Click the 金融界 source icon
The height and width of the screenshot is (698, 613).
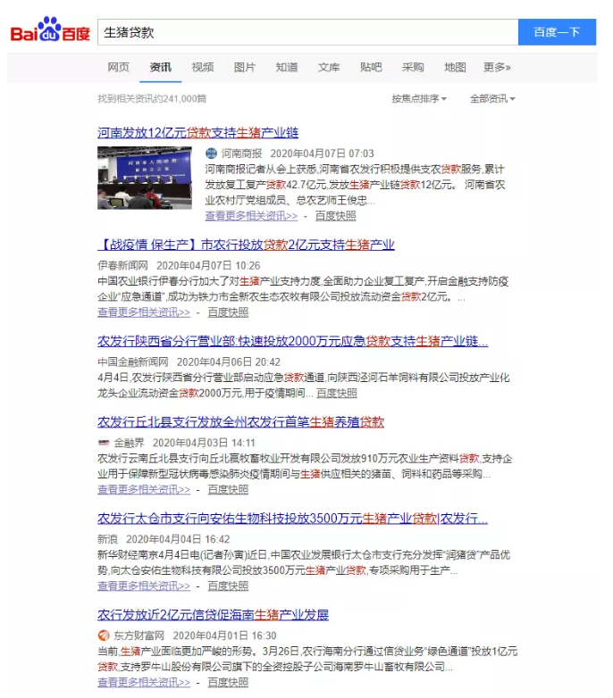(104, 443)
